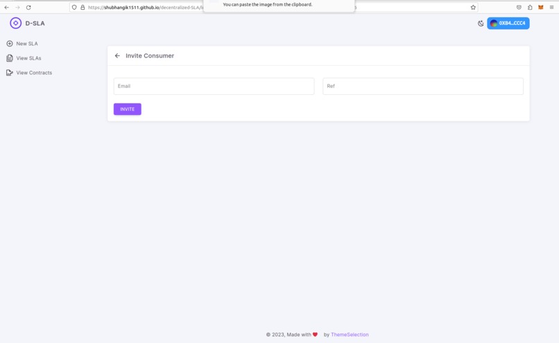Click the padlock site info icon
This screenshot has width=559, height=343.
click(x=83, y=7)
